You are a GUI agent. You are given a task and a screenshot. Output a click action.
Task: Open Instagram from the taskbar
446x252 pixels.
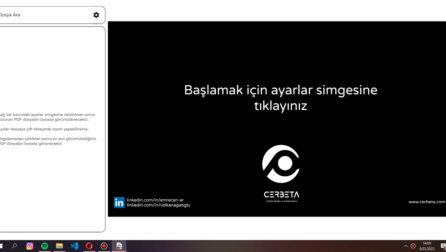coord(30,246)
